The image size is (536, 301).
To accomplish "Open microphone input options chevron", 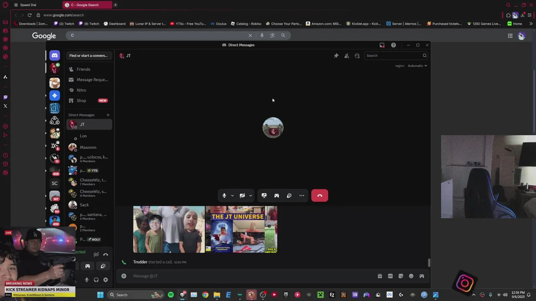I will coord(232,196).
